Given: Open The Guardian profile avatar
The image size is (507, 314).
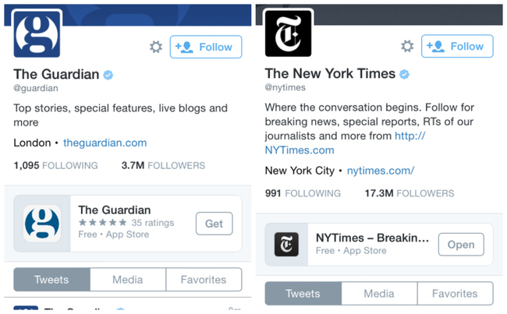Looking at the screenshot, I should click(37, 34).
